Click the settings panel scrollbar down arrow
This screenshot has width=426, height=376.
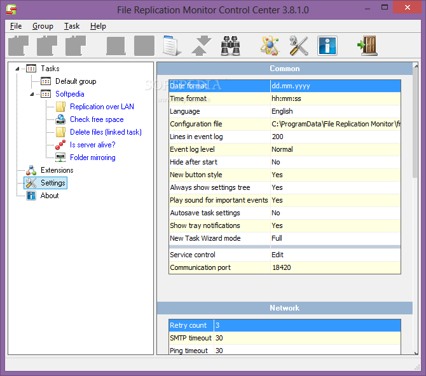(416, 352)
